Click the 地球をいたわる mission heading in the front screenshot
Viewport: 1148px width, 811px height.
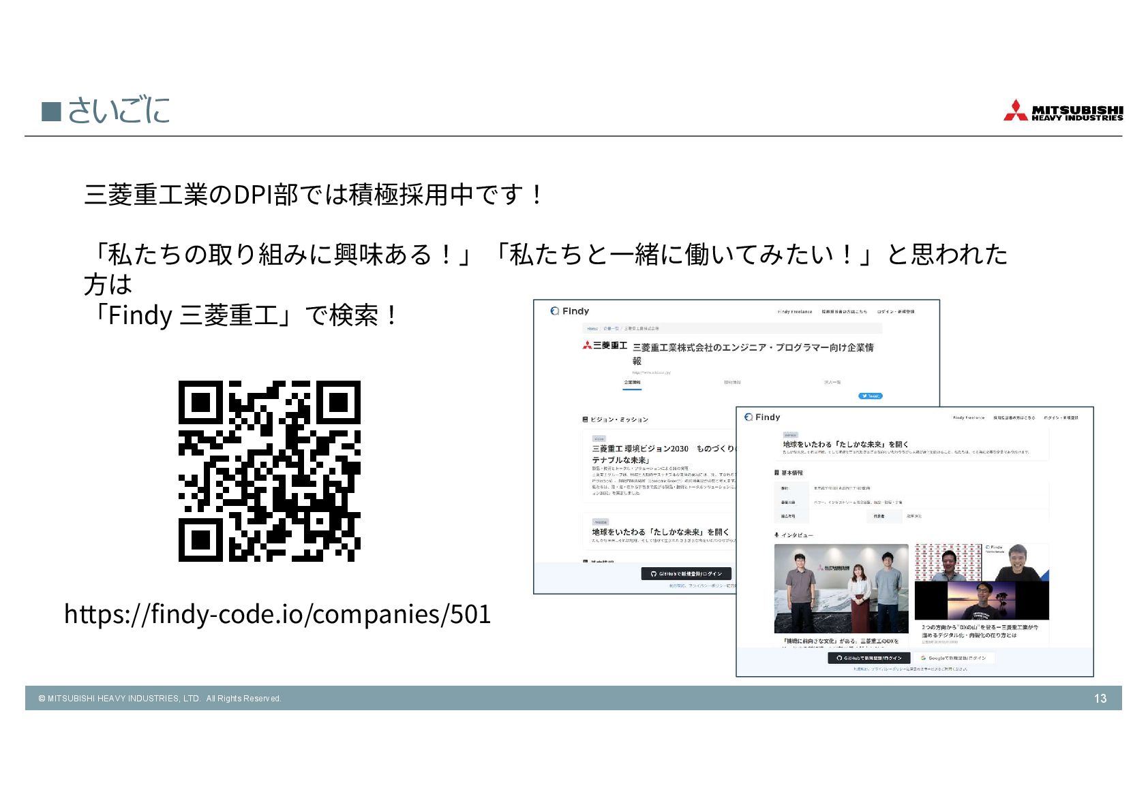pos(845,444)
